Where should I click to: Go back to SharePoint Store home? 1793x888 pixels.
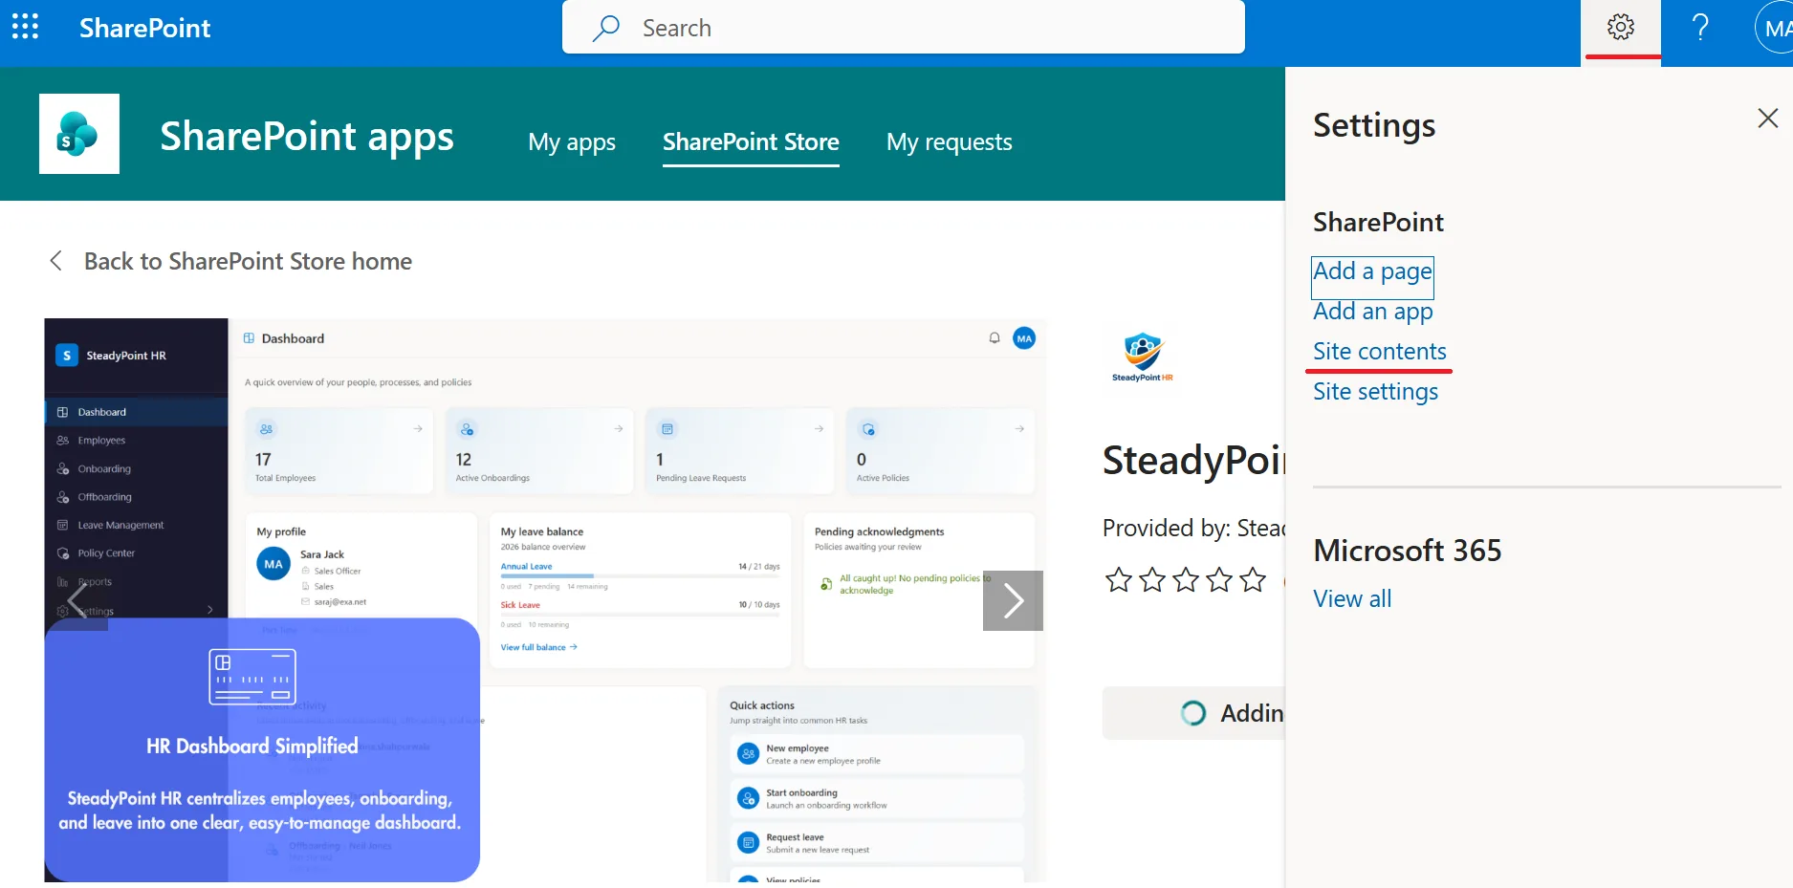coord(248,261)
